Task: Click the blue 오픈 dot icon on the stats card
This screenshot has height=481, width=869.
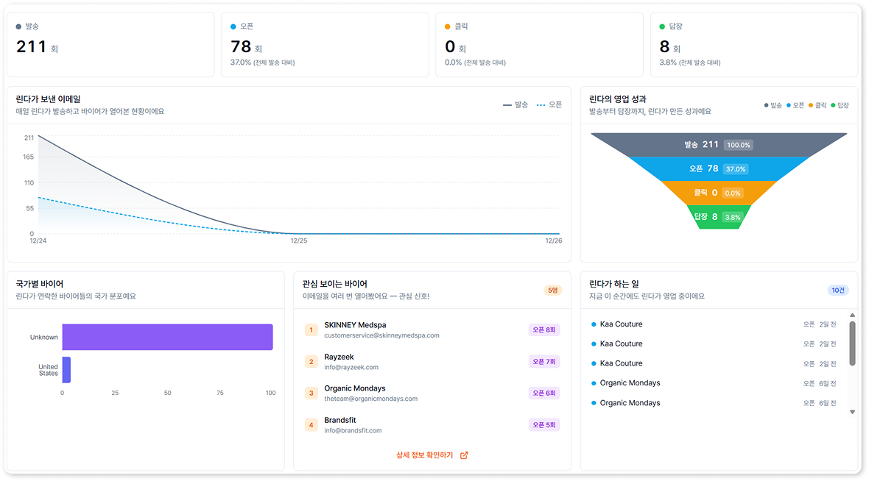Action: coord(234,25)
